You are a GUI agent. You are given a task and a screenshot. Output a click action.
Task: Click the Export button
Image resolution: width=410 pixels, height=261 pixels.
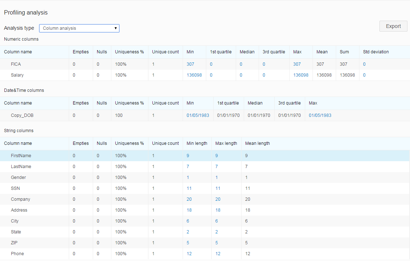(x=393, y=26)
